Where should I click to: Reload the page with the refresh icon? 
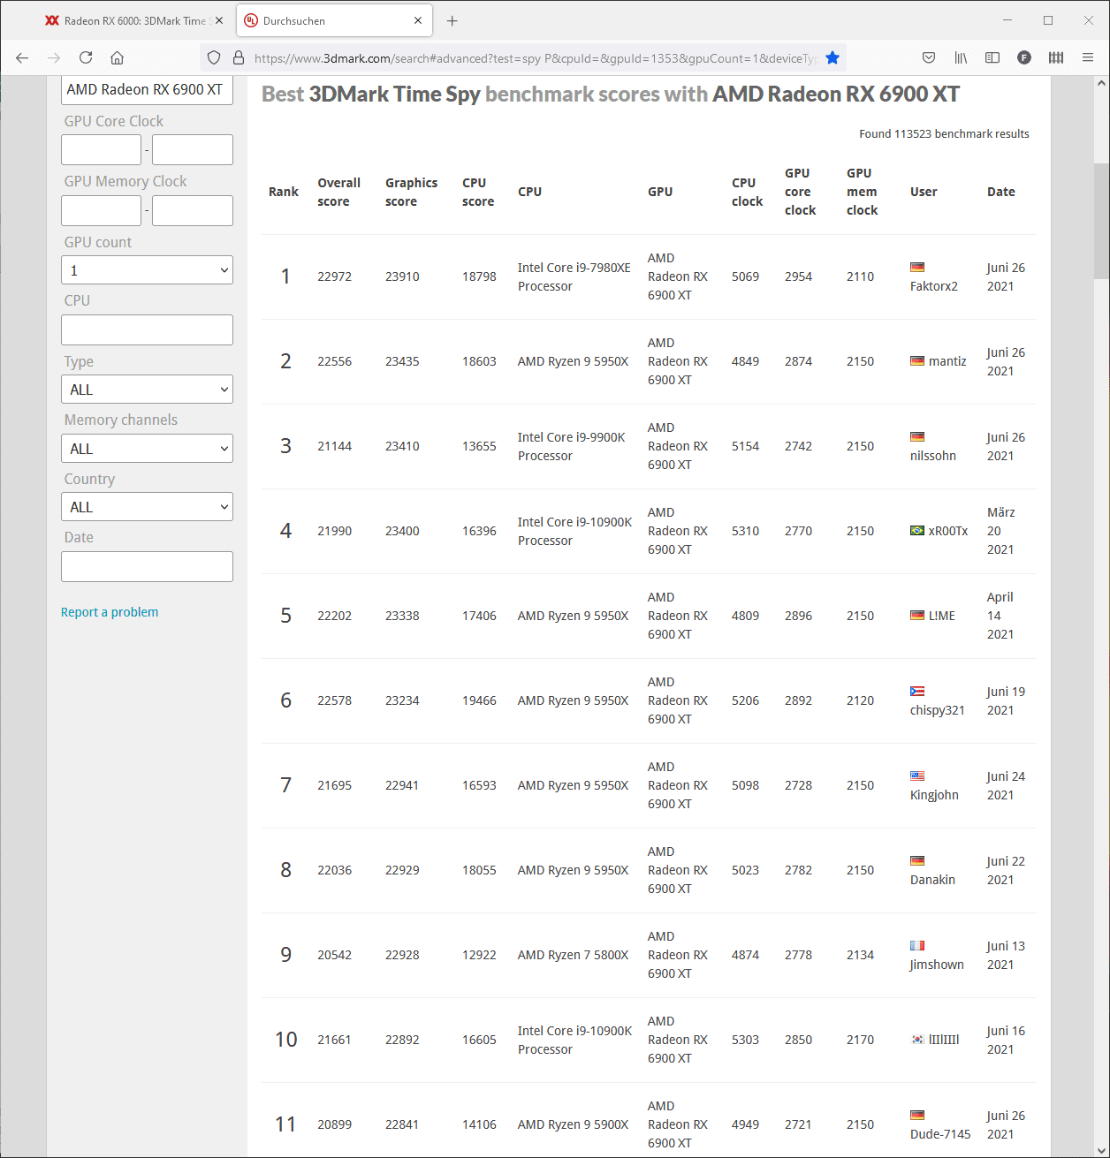click(86, 57)
